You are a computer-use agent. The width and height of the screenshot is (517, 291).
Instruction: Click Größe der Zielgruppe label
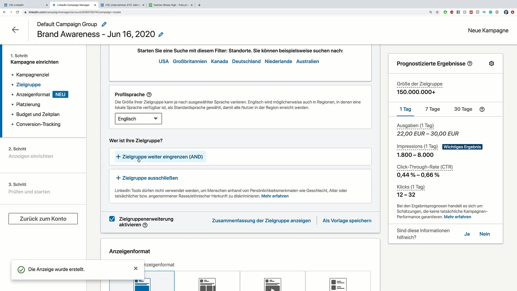pyautogui.click(x=420, y=84)
